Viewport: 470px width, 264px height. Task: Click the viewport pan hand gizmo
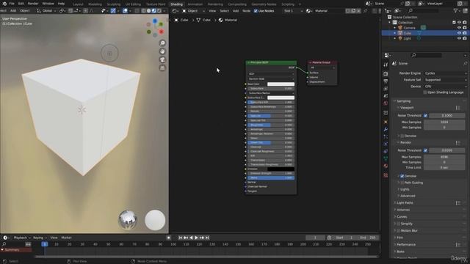coord(162,51)
